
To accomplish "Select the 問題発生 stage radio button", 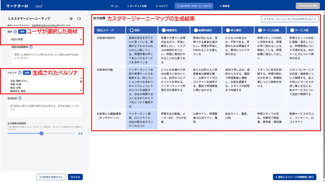I will click(x=163, y=30).
